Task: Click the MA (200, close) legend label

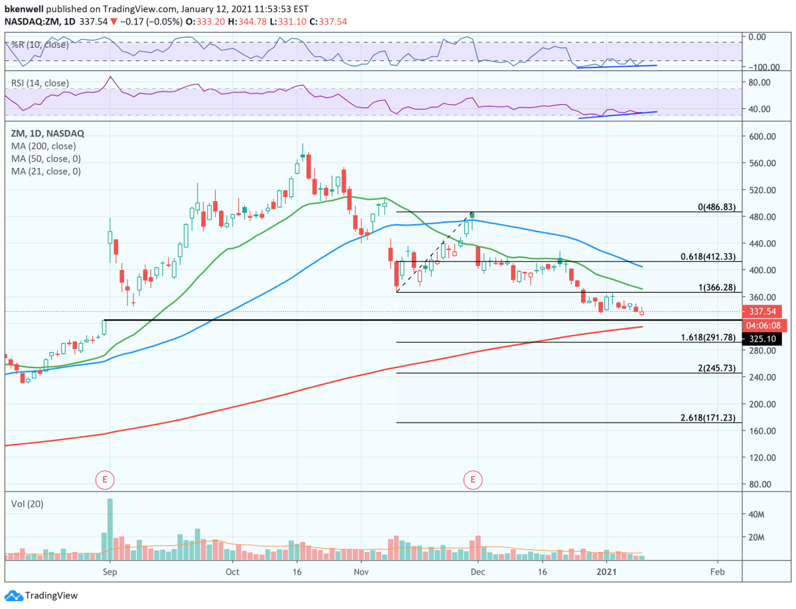Action: [43, 146]
